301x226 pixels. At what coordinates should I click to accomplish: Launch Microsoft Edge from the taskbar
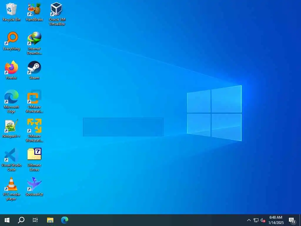[x=64, y=220]
